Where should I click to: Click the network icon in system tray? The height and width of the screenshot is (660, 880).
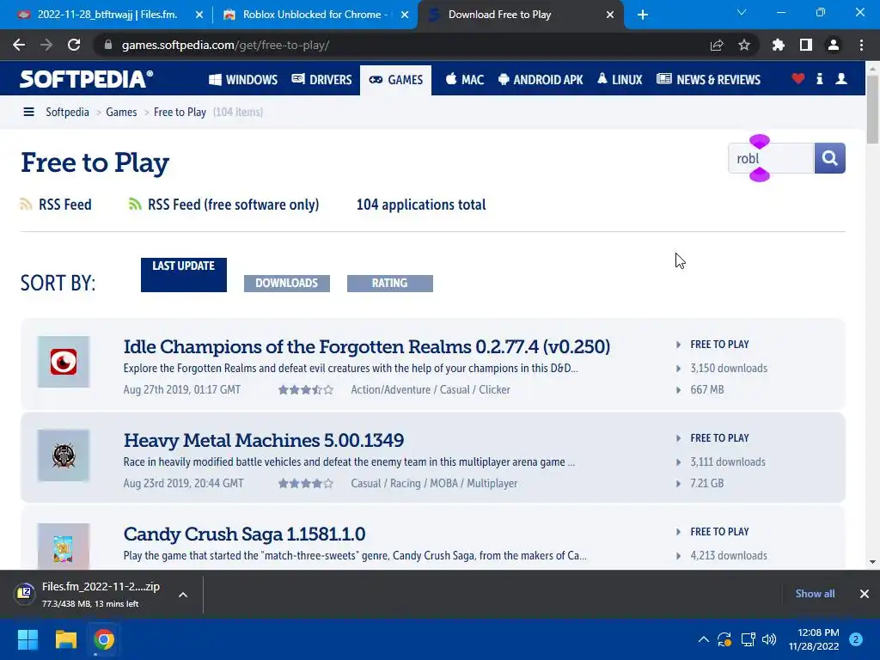tap(749, 639)
